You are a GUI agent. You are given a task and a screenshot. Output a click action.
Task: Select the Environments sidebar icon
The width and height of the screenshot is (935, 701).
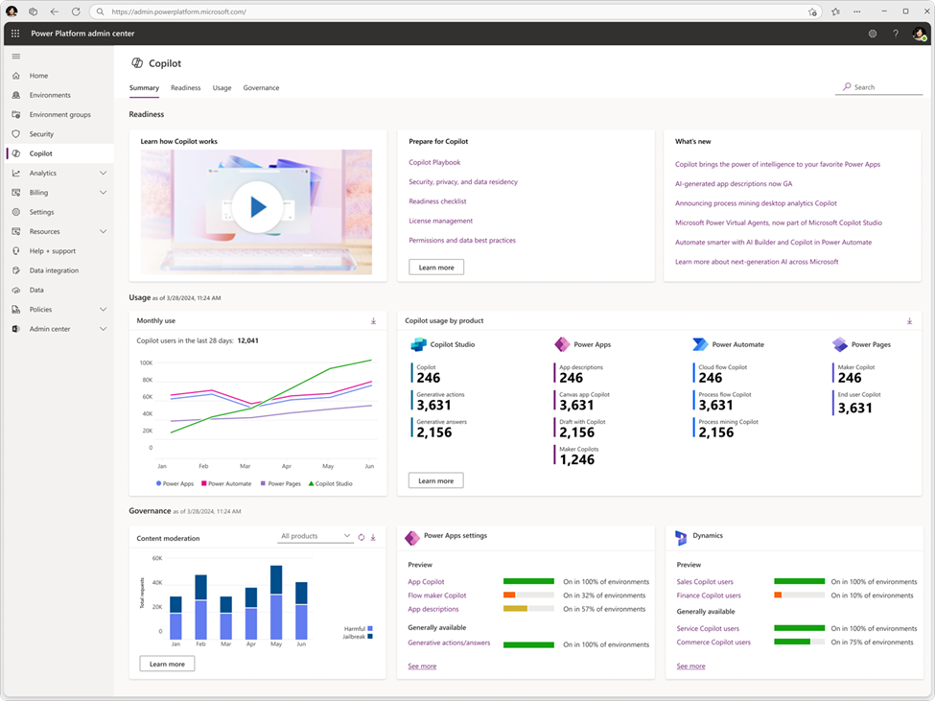pos(14,94)
